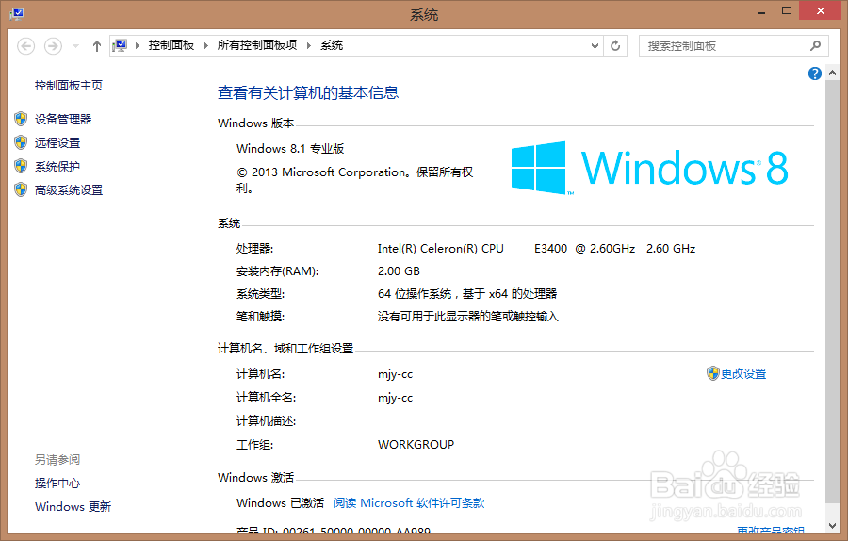848x541 pixels.
Task: Click the system icon in the title bar
Action: (x=17, y=13)
